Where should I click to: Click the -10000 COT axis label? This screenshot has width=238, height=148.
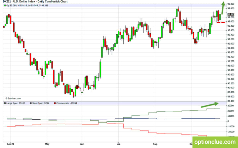pos(231,127)
